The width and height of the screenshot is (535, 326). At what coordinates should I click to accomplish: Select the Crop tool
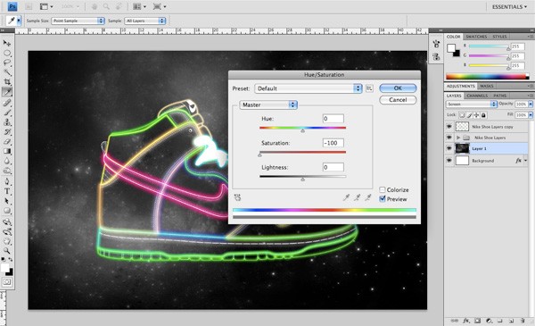pos(7,81)
